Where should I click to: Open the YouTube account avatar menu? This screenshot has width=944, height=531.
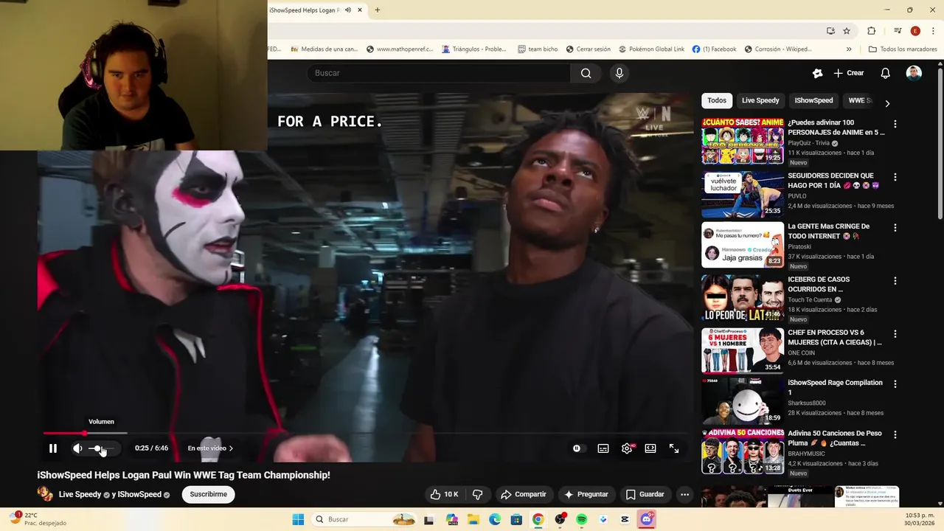pyautogui.click(x=914, y=73)
